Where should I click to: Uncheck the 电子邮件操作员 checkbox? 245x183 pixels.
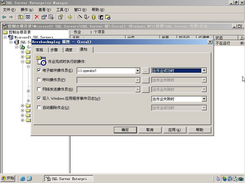(39, 70)
